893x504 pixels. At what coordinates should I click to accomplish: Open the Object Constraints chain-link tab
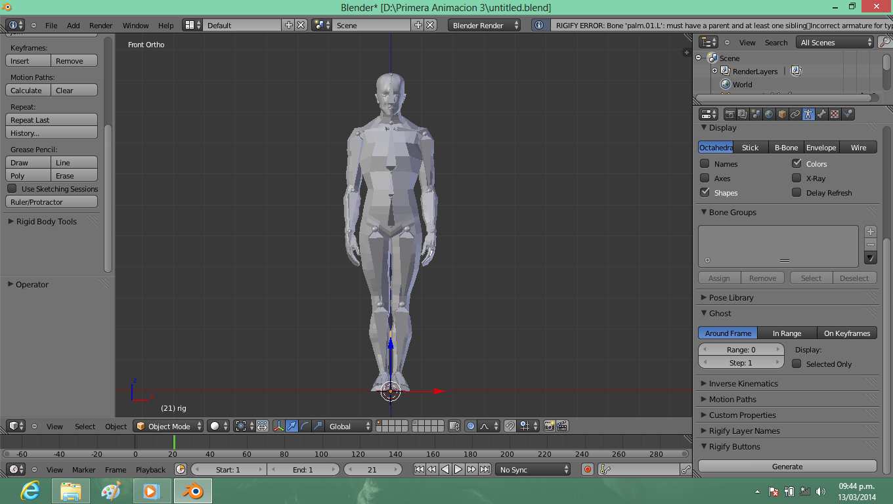coord(795,114)
